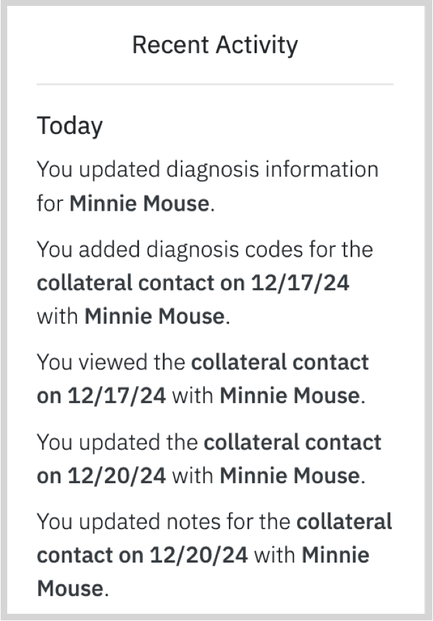Select Minnie Mouse in the added diagnosis codes entry

pos(154,316)
